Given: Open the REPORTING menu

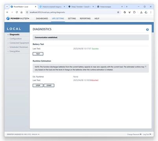Looking at the screenshot, I should pos(85,18).
